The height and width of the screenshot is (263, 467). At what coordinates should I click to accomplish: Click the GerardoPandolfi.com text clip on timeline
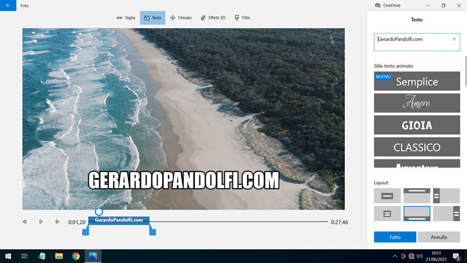(119, 220)
